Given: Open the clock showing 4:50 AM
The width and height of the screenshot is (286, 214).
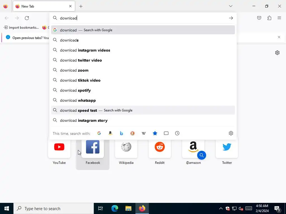Looking at the screenshot, I should pyautogui.click(x=262, y=208).
